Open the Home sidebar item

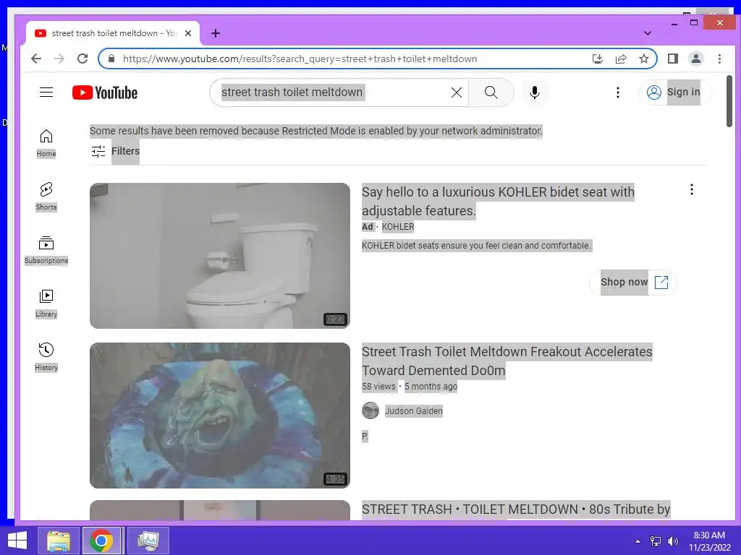point(46,143)
